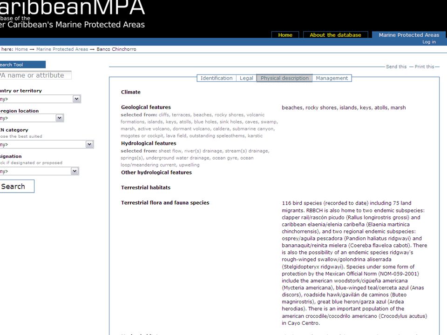The height and width of the screenshot is (335, 447).
Task: Click 'beaches, rocky shores, islands' value text
Action: click(x=344, y=107)
